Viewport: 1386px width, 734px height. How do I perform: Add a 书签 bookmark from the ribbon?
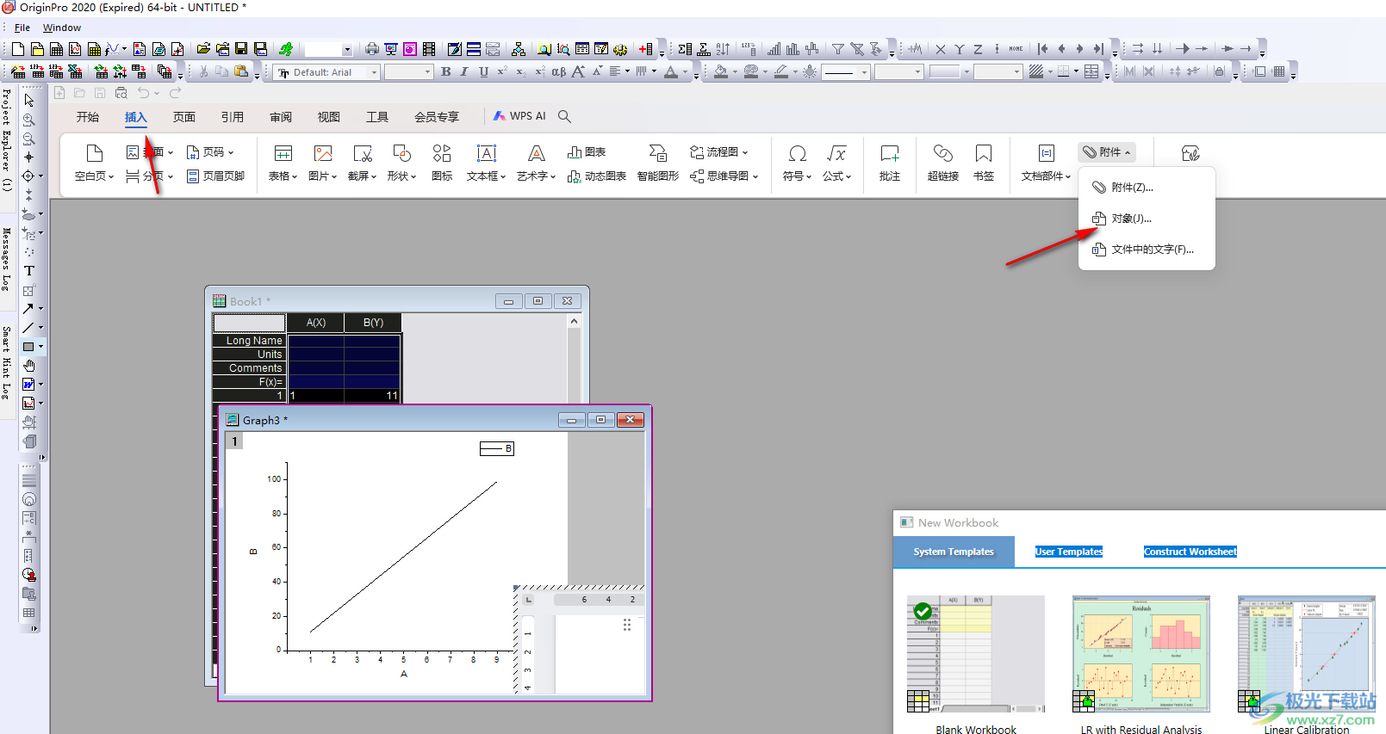[983, 154]
